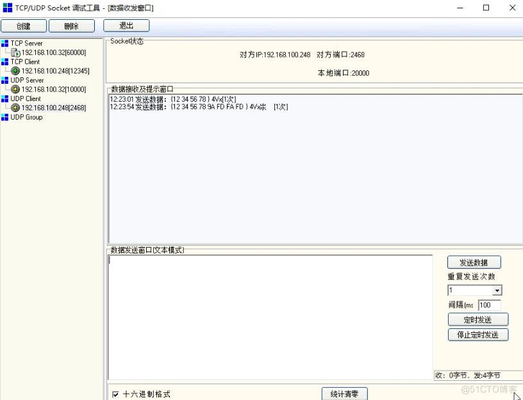Stop timed sending with 停止定时发送
This screenshot has height=400, width=523.
tap(477, 334)
